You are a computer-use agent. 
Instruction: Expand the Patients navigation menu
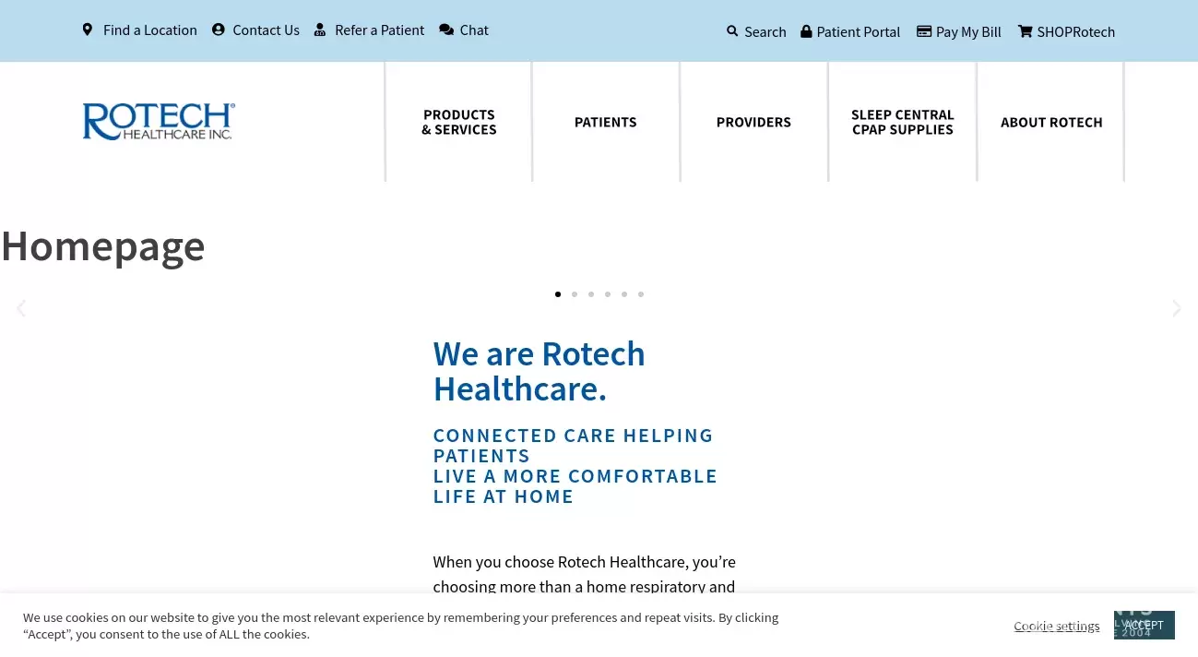pos(605,122)
